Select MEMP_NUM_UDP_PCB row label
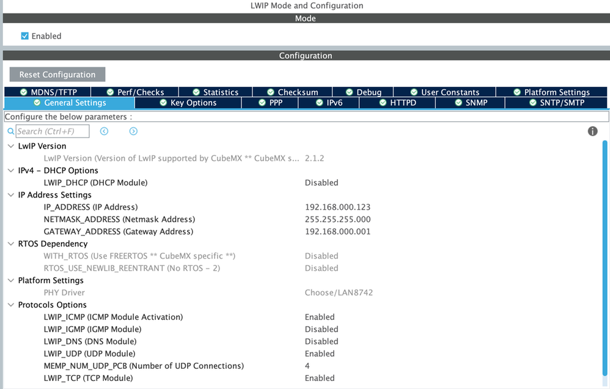Viewport: 610px width, 389px height. pyautogui.click(x=144, y=366)
